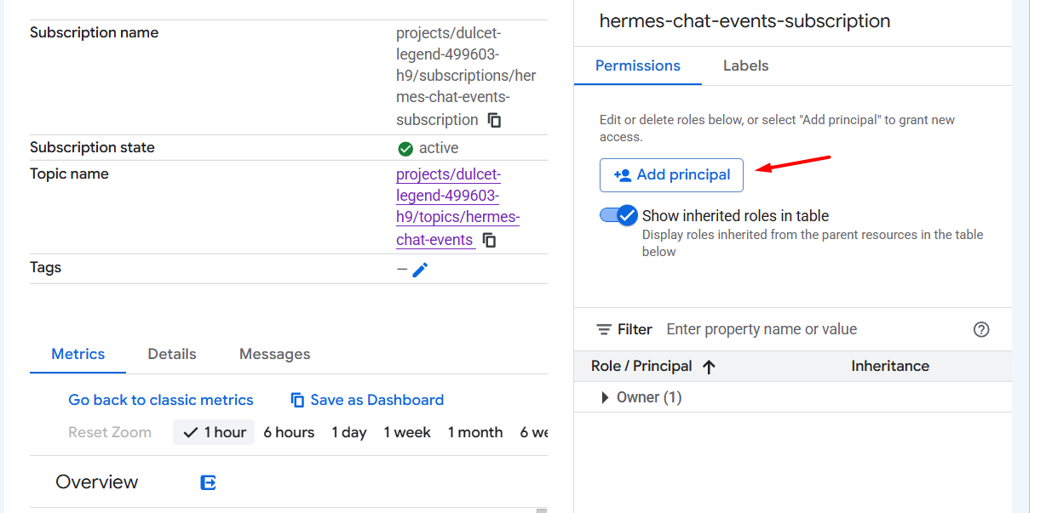Select the 1 week time range
Viewport: 1046px width, 513px height.
(407, 432)
